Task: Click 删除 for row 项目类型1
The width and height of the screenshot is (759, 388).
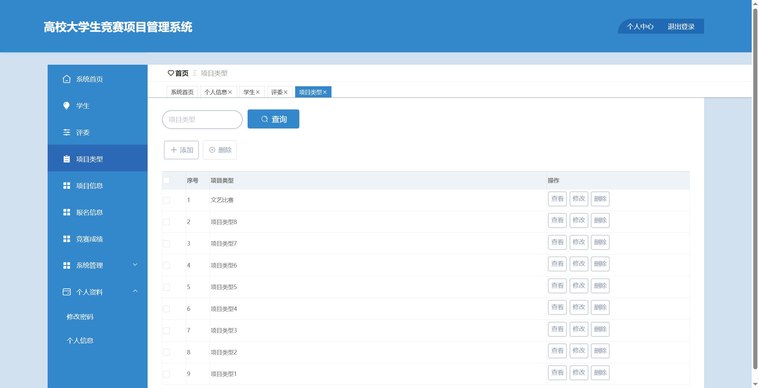Action: pyautogui.click(x=600, y=372)
